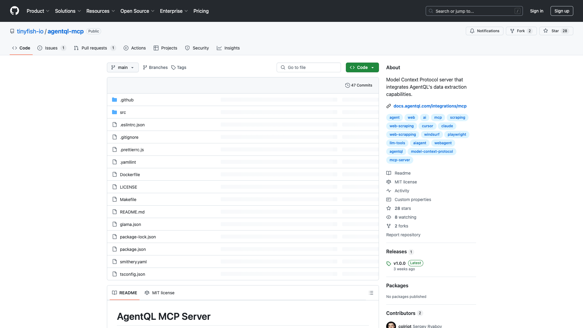The width and height of the screenshot is (583, 328).
Task: Click the Notifications bell button
Action: (484, 31)
